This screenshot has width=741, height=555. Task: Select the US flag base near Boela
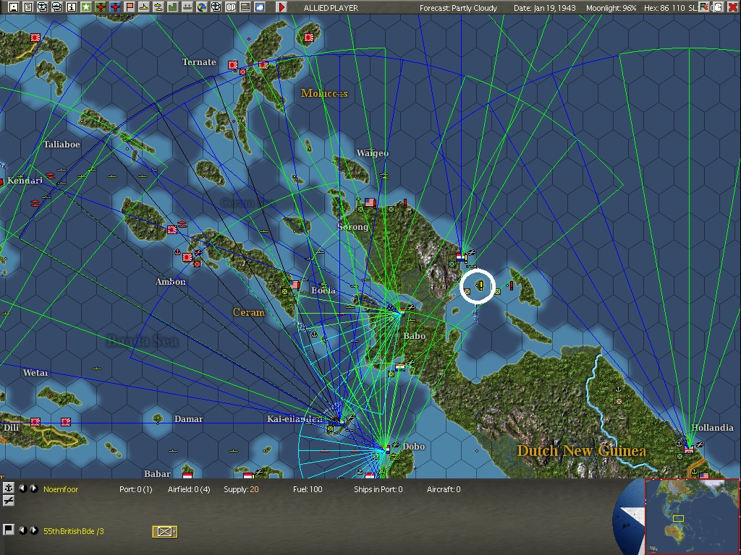tap(295, 285)
